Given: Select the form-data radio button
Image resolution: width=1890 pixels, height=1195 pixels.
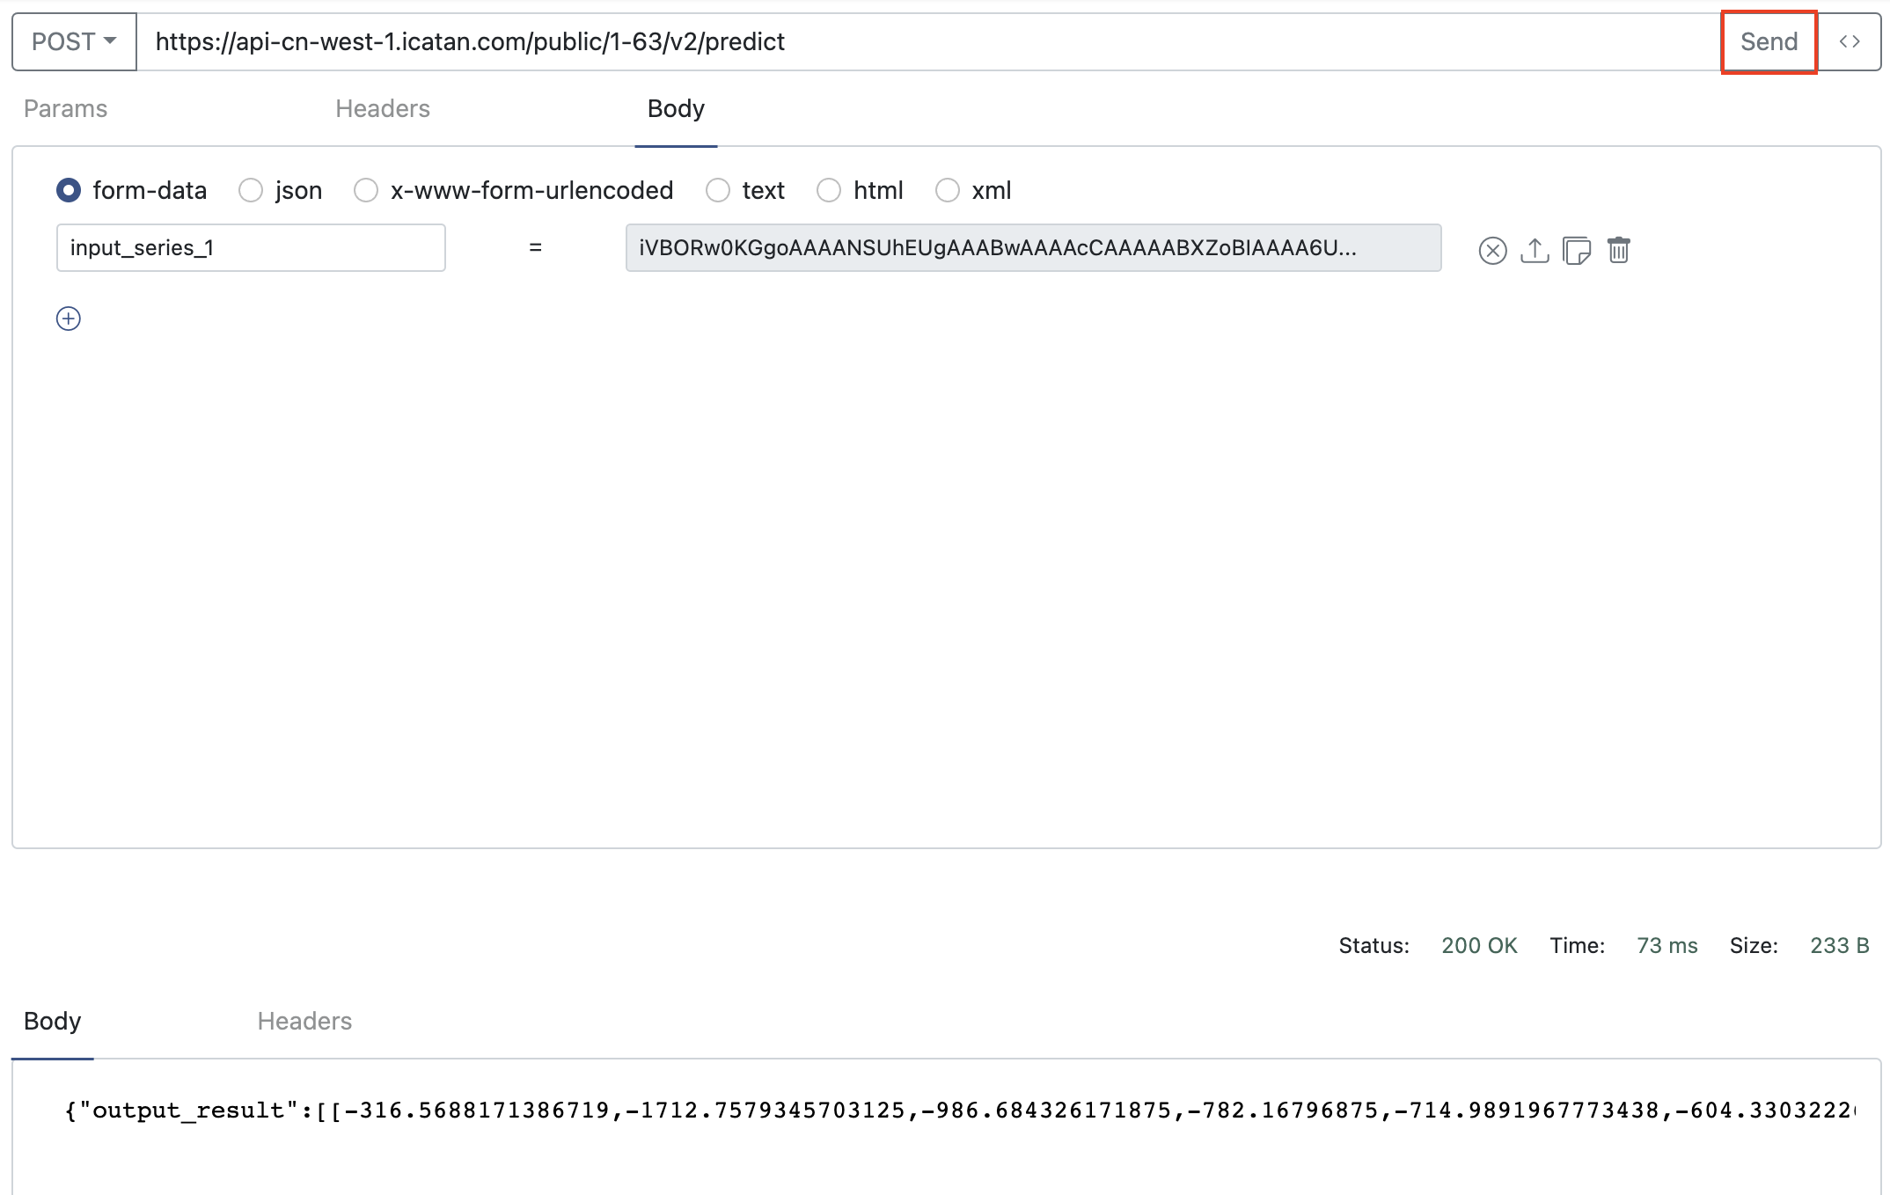Looking at the screenshot, I should 69,190.
